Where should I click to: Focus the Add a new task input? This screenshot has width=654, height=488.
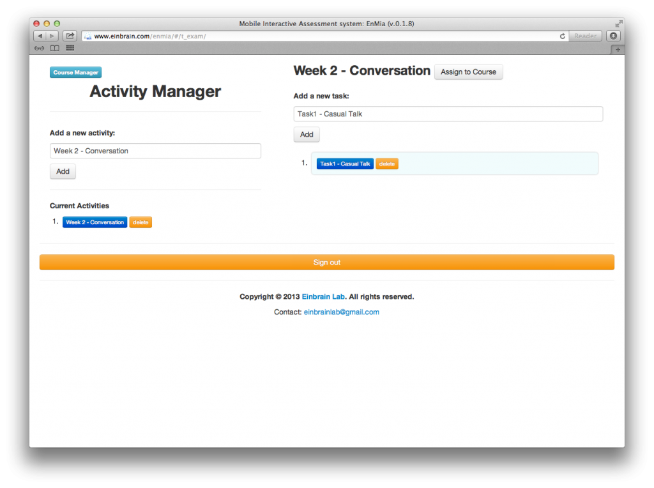pyautogui.click(x=448, y=114)
